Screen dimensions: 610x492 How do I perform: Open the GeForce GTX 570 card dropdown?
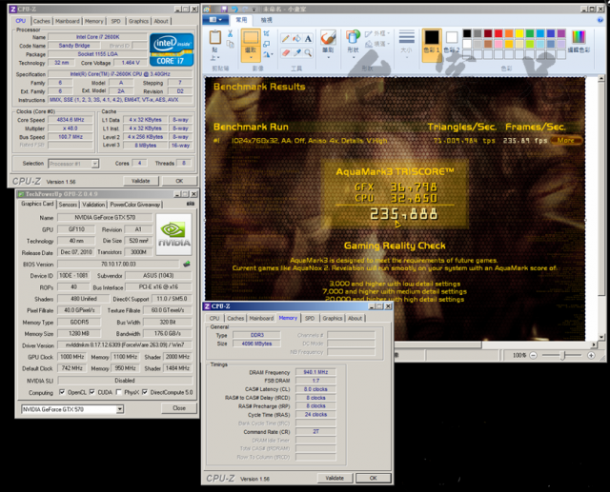click(x=120, y=409)
